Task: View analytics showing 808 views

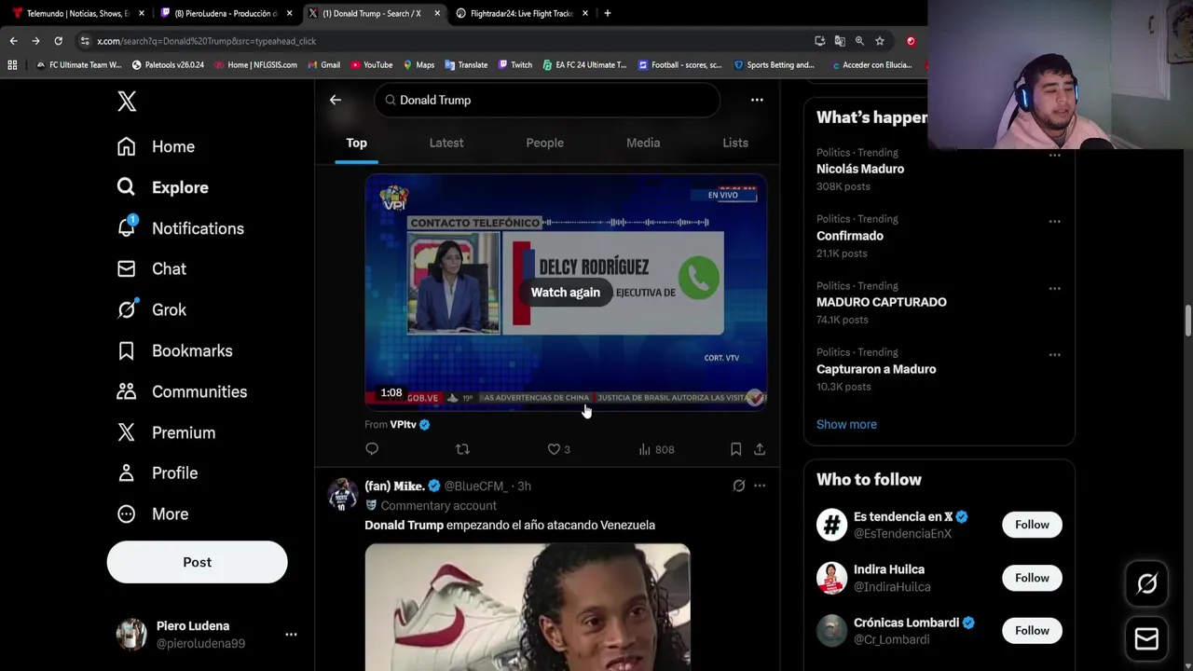Action: tap(656, 449)
